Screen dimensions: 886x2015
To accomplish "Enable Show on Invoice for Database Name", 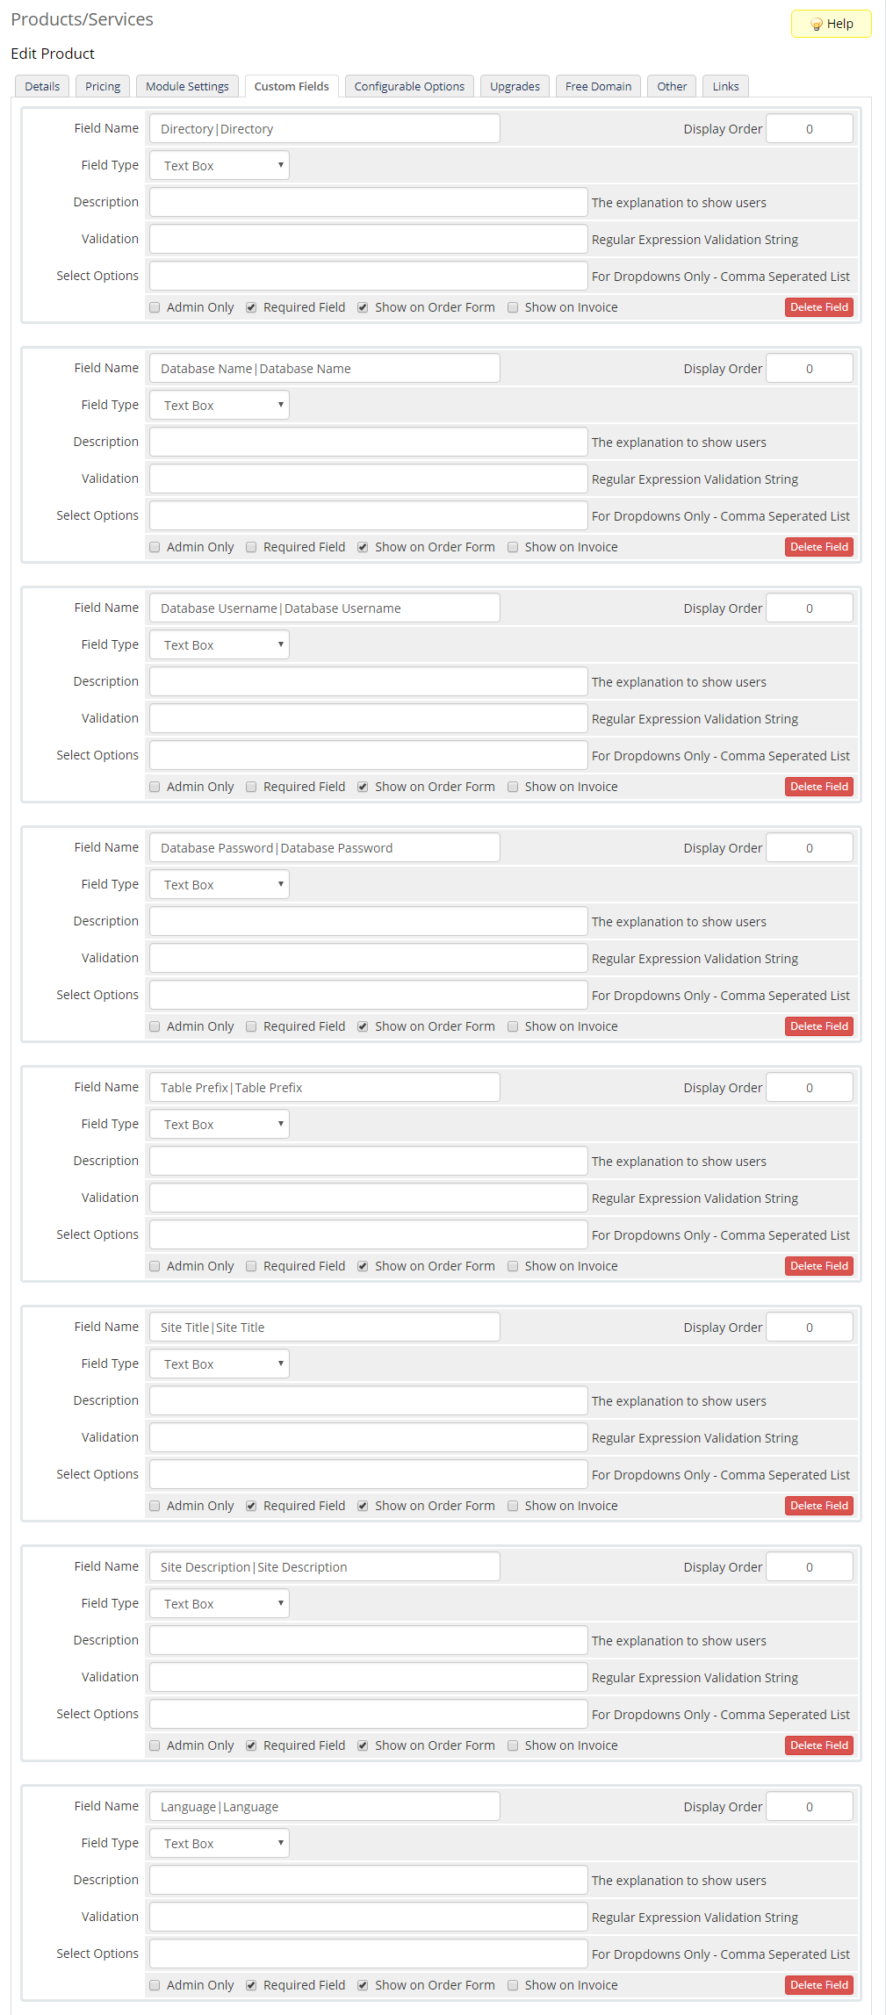I will click(x=513, y=547).
